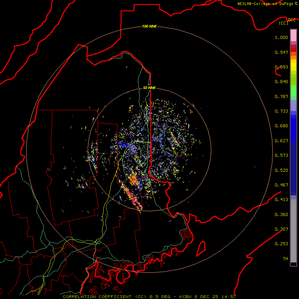Click the 0.787 value on color scale
299x299 pixels.
point(281,96)
